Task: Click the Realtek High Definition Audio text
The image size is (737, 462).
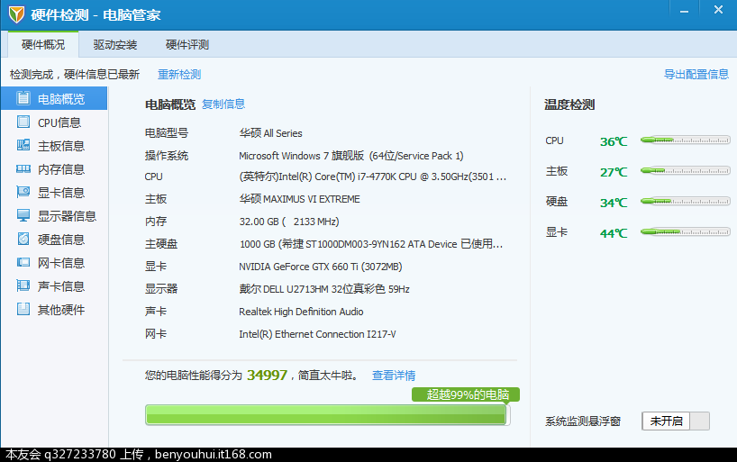Action: (x=301, y=312)
